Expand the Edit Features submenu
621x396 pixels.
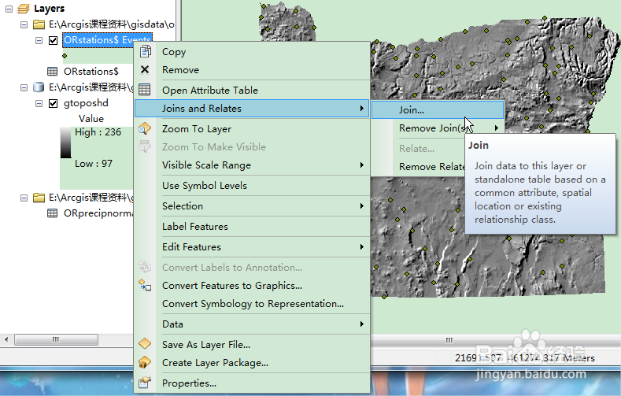pos(361,246)
